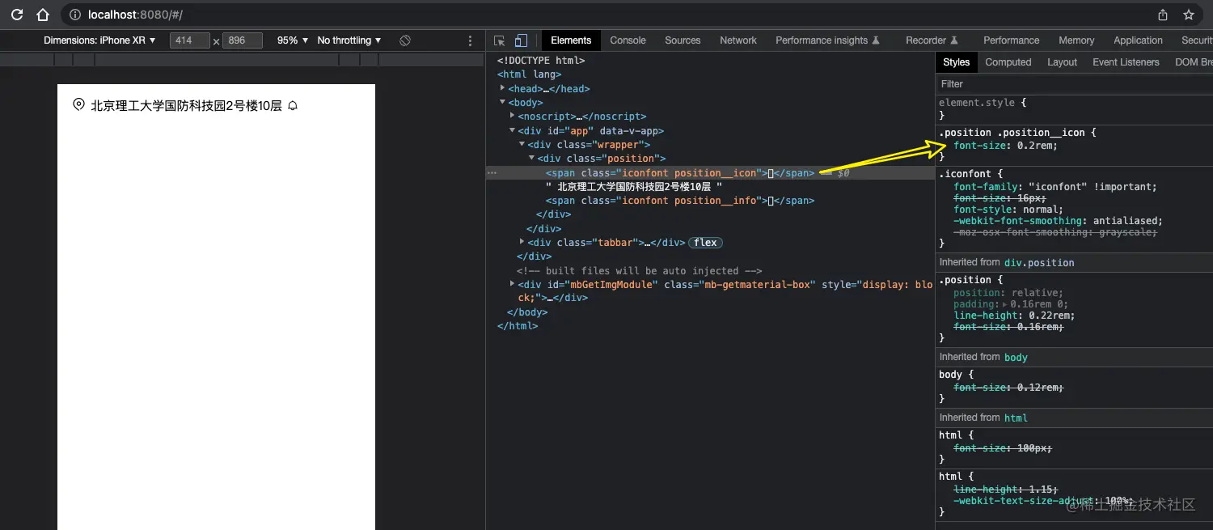This screenshot has width=1213, height=530.
Task: Open the row actions ellipsis for selected node
Action: [x=492, y=173]
